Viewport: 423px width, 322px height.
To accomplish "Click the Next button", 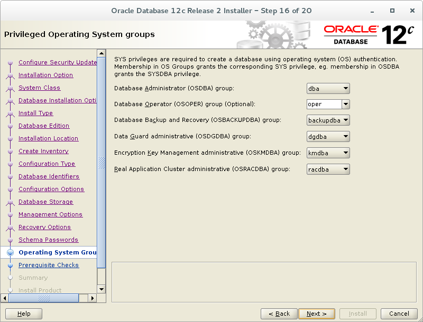I will (317, 314).
